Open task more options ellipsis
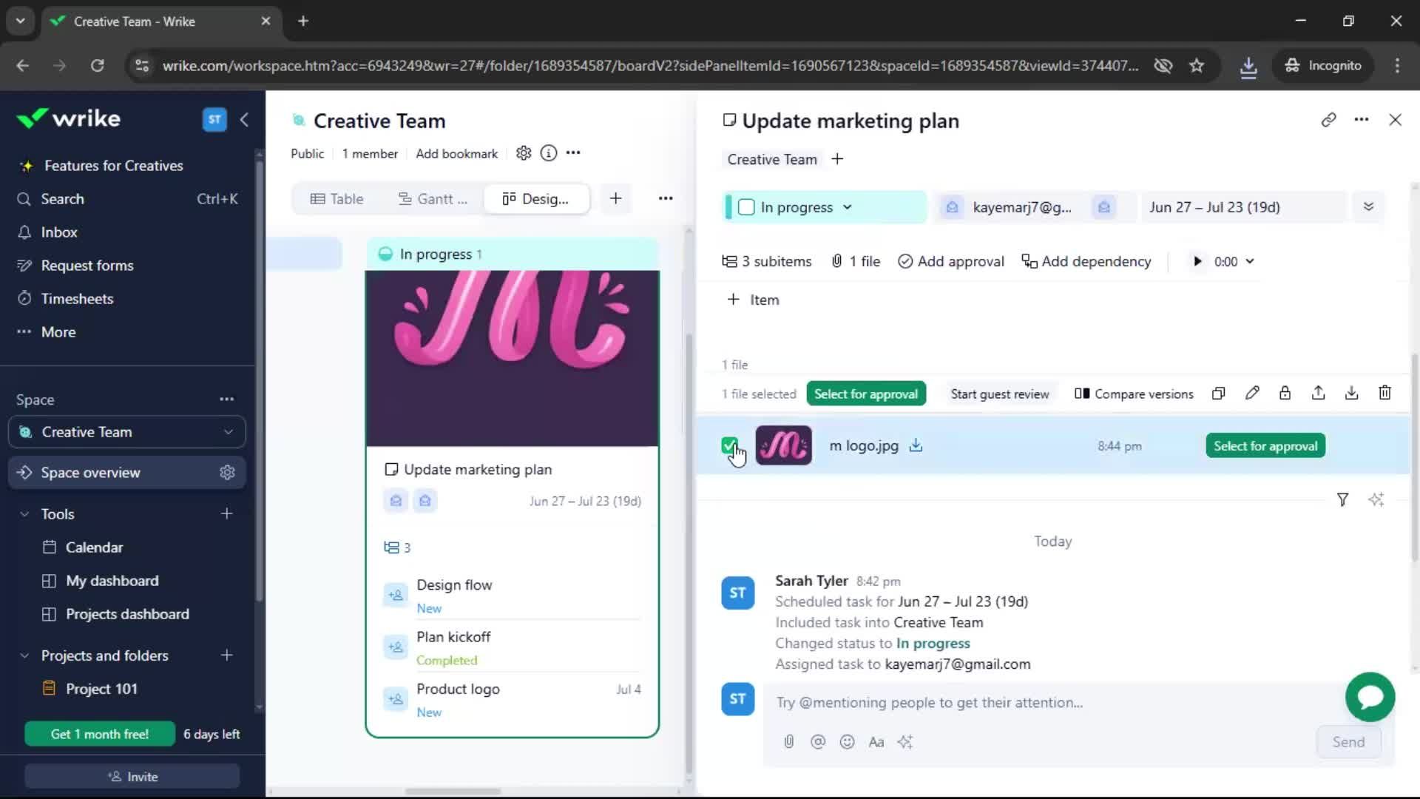Viewport: 1420px width, 799px height. click(x=1362, y=120)
